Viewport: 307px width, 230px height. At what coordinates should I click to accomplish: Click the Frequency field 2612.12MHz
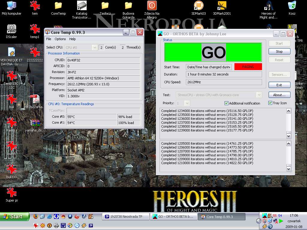click(x=103, y=84)
